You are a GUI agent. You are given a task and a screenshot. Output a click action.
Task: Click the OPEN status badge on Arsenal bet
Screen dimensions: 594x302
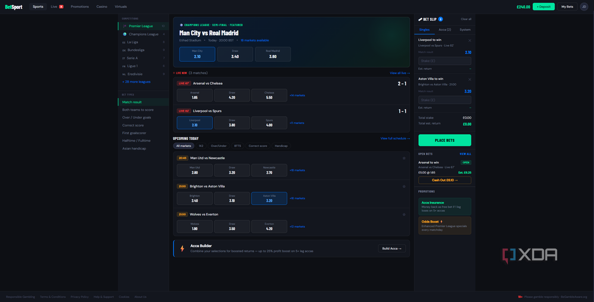[466, 163]
